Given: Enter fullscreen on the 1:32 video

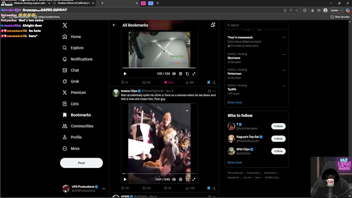Looking at the screenshot, I should click(194, 74).
